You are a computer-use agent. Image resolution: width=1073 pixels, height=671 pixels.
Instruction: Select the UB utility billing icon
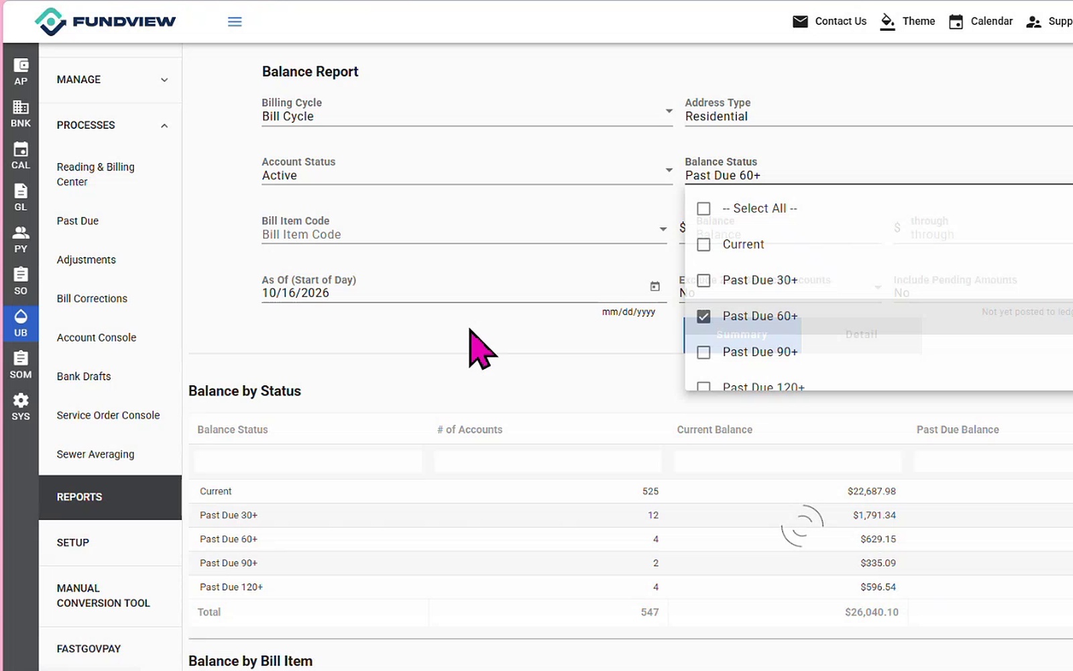21,323
